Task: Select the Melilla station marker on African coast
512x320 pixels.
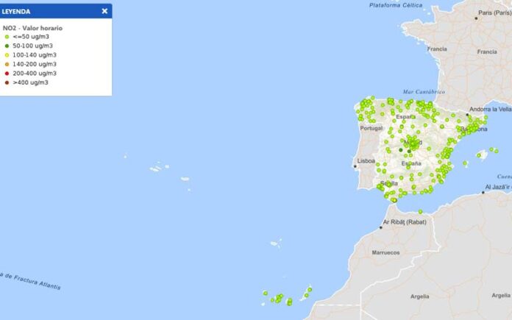Action: pos(421,211)
